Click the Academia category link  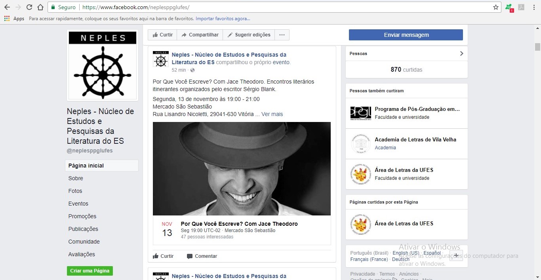click(x=385, y=148)
